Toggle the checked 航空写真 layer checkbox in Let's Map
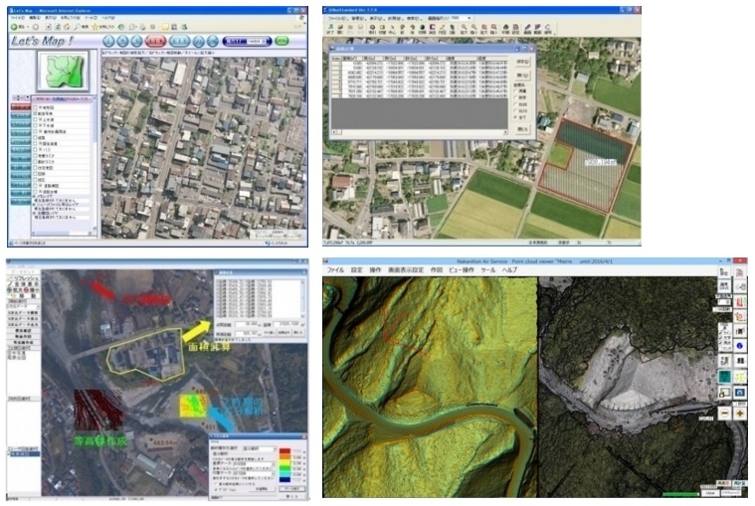 point(35,113)
